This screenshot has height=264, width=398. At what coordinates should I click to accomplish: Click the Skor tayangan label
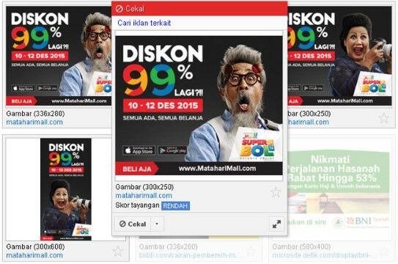tap(137, 205)
